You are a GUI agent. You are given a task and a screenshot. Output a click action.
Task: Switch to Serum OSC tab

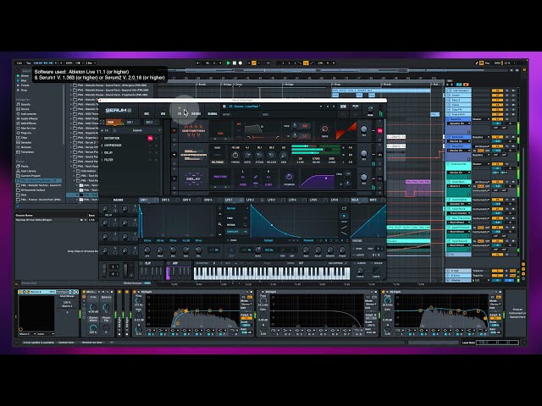147,113
